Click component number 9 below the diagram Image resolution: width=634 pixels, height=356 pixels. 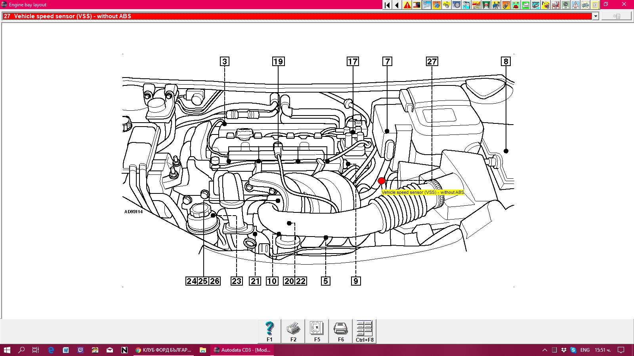pos(356,281)
